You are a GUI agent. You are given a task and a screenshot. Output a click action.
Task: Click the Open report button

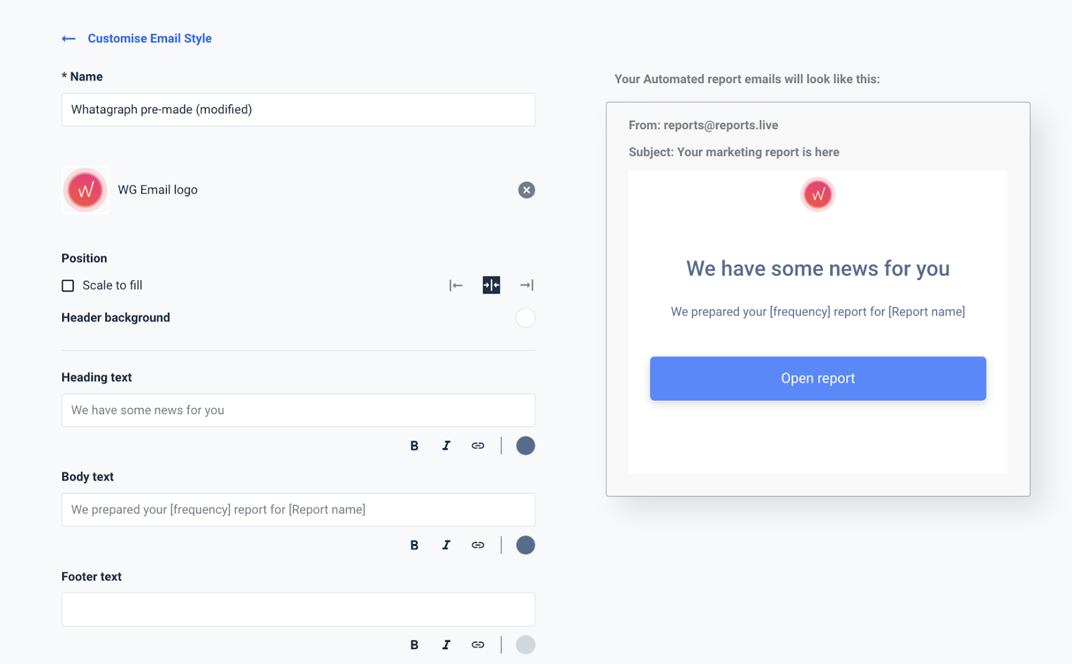point(817,378)
